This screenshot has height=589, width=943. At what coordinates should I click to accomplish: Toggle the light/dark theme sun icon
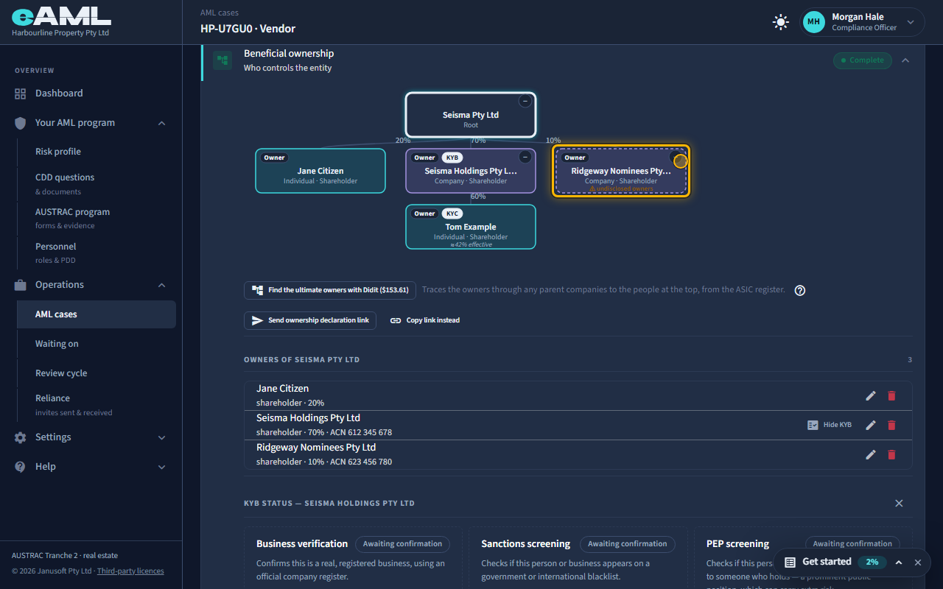pyautogui.click(x=780, y=22)
